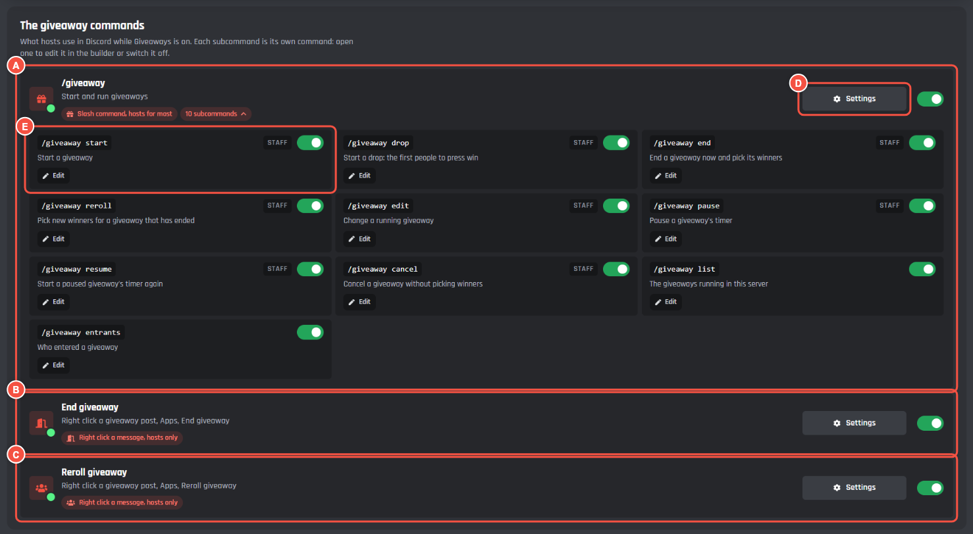Viewport: 973px width, 534px height.
Task: Turn off the /giveaway start toggle
Action: 310,143
